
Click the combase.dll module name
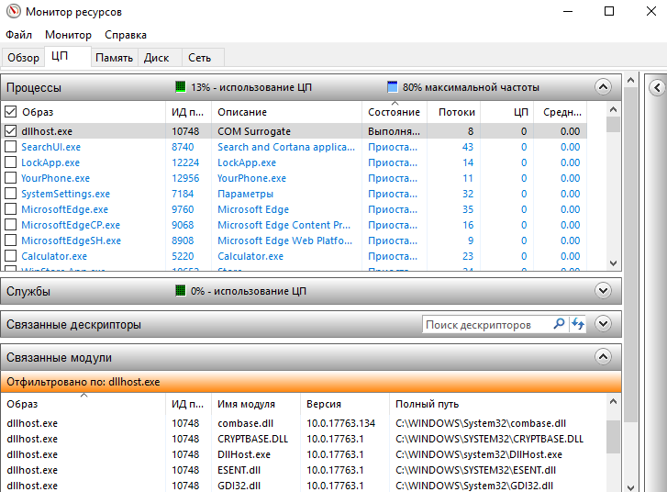click(x=246, y=423)
